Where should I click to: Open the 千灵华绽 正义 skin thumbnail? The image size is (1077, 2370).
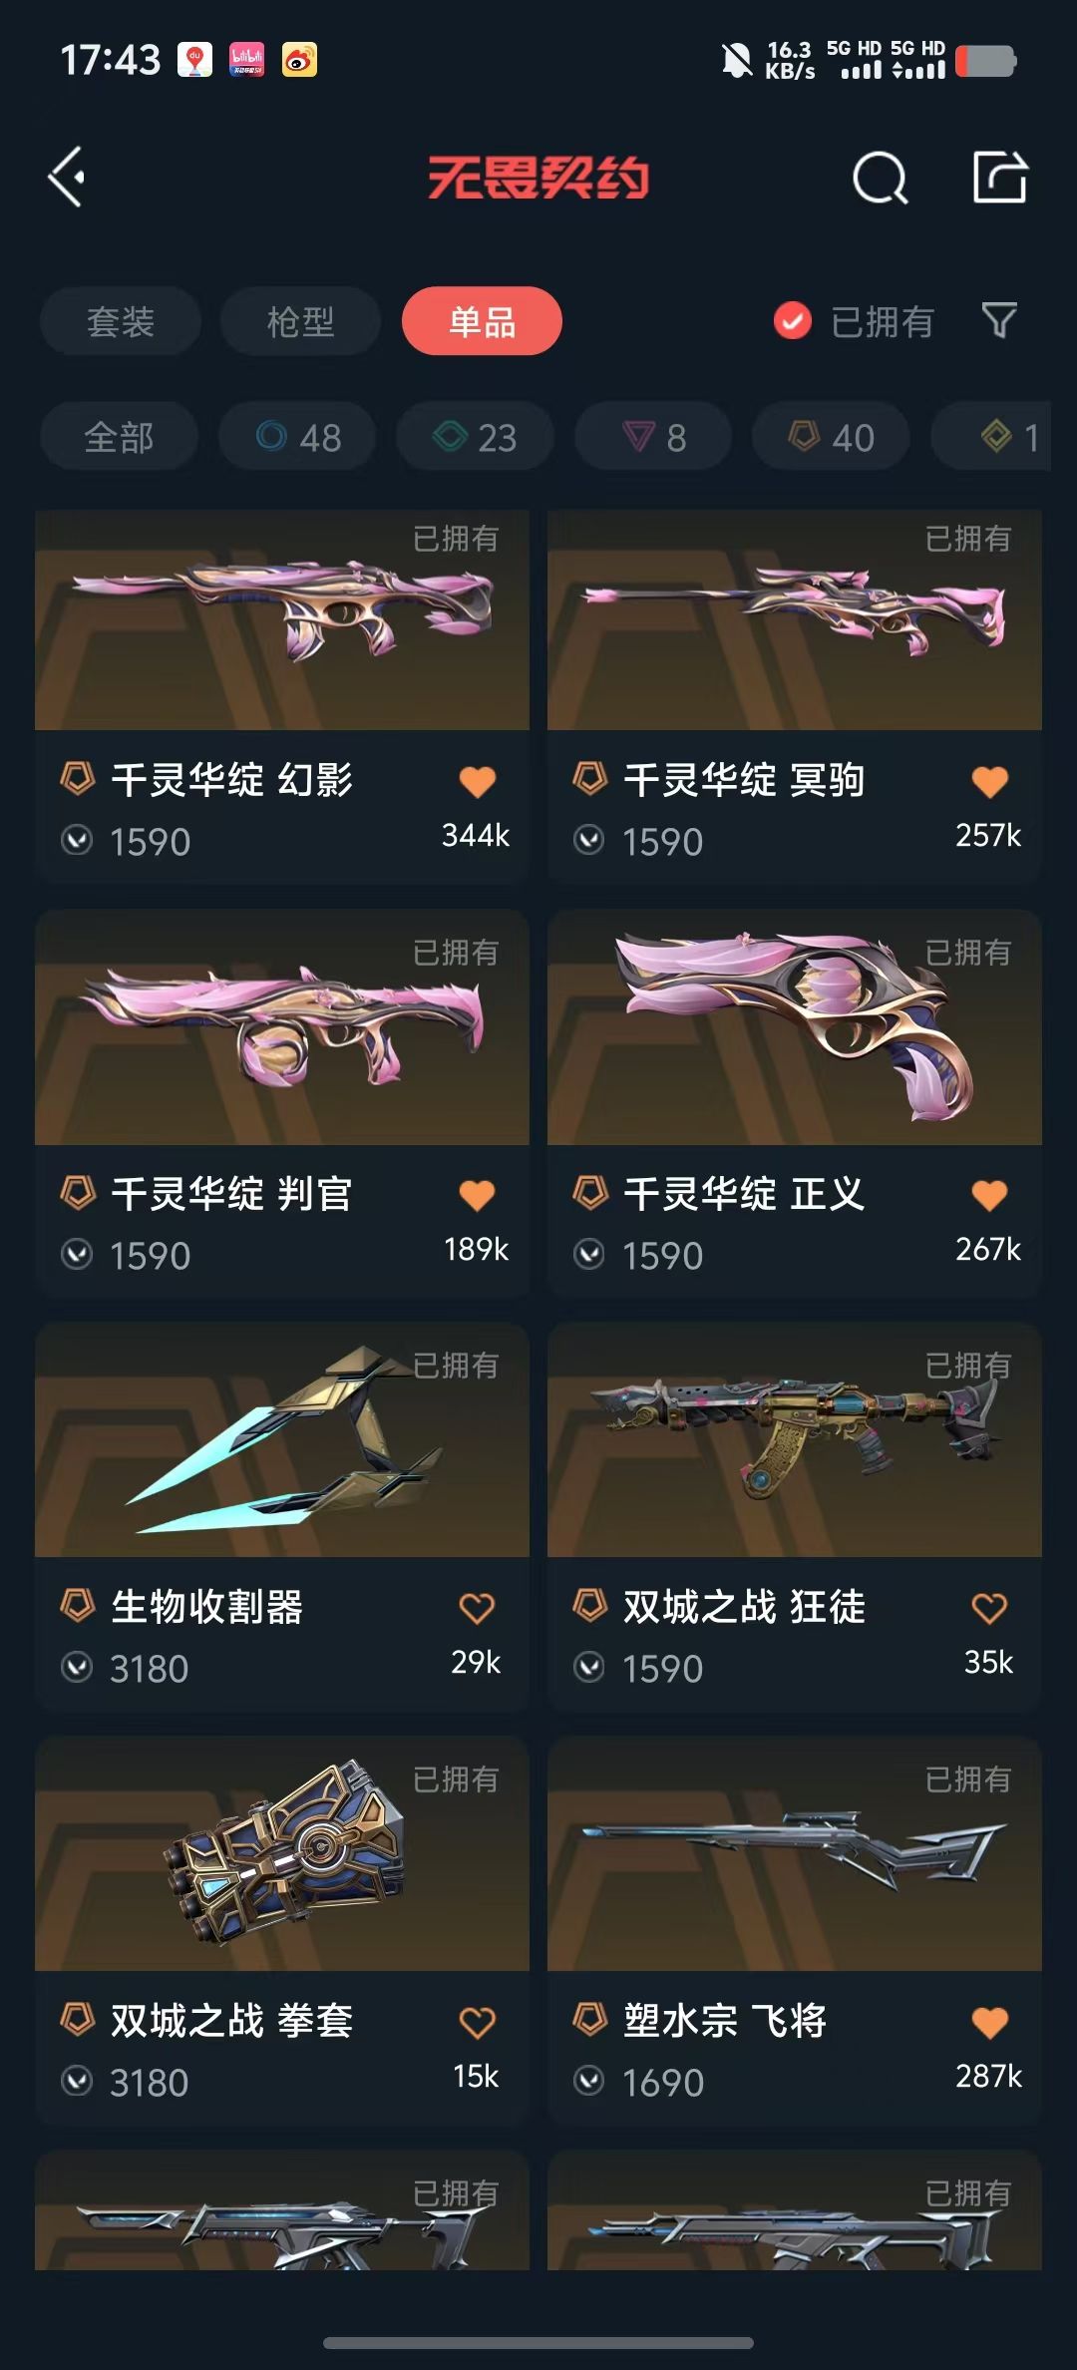[x=795, y=1027]
